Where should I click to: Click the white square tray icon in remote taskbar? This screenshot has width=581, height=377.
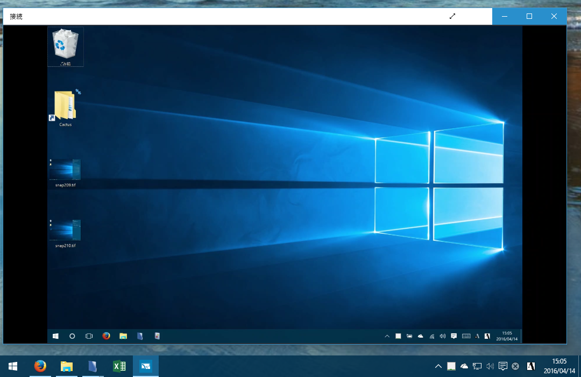pyautogui.click(x=398, y=336)
